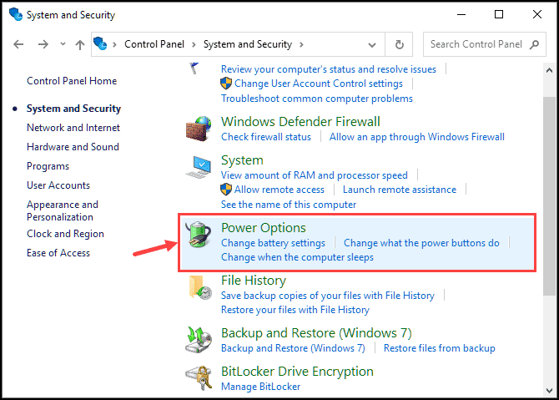Click Control Panel breadcrumb in address bar

[154, 44]
